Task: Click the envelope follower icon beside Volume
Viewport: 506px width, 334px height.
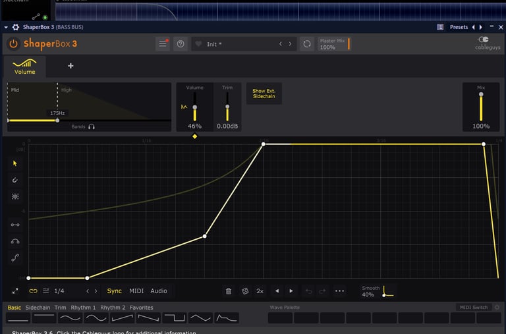Action: click(x=184, y=107)
